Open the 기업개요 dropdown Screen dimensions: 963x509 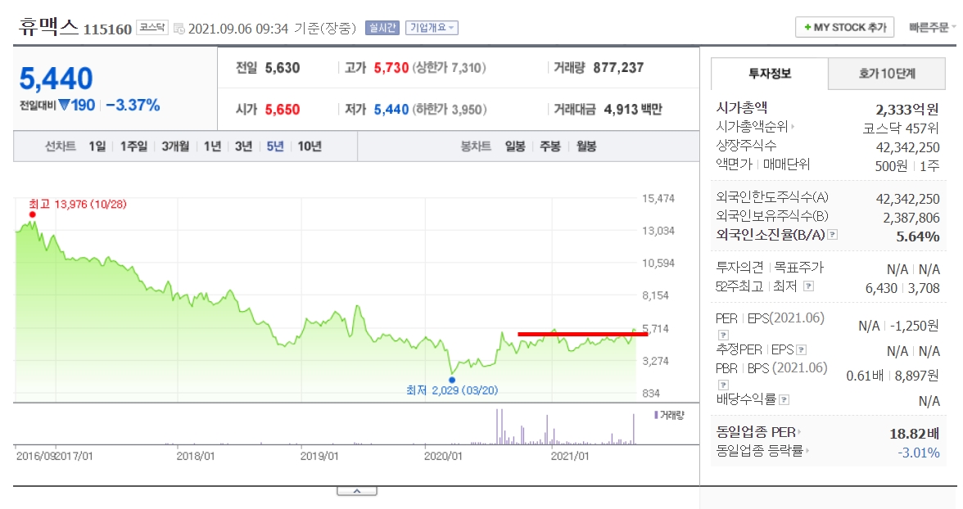pos(432,28)
